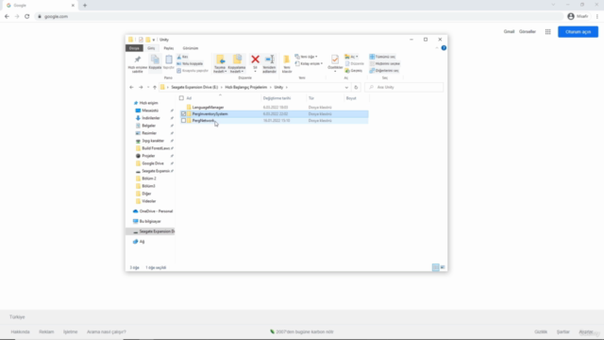The image size is (604, 340).
Task: Click Yolu kopyala in the ribbon
Action: 190,63
